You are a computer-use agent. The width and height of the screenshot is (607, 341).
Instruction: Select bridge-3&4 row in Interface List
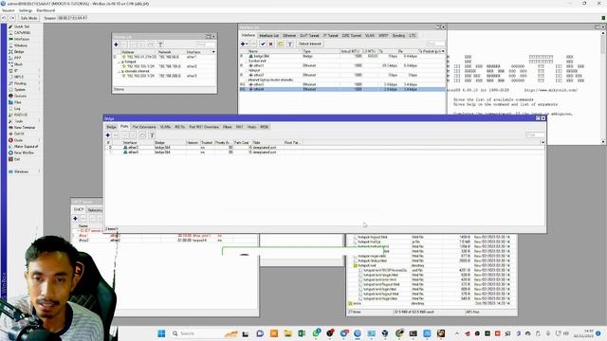click(x=341, y=56)
